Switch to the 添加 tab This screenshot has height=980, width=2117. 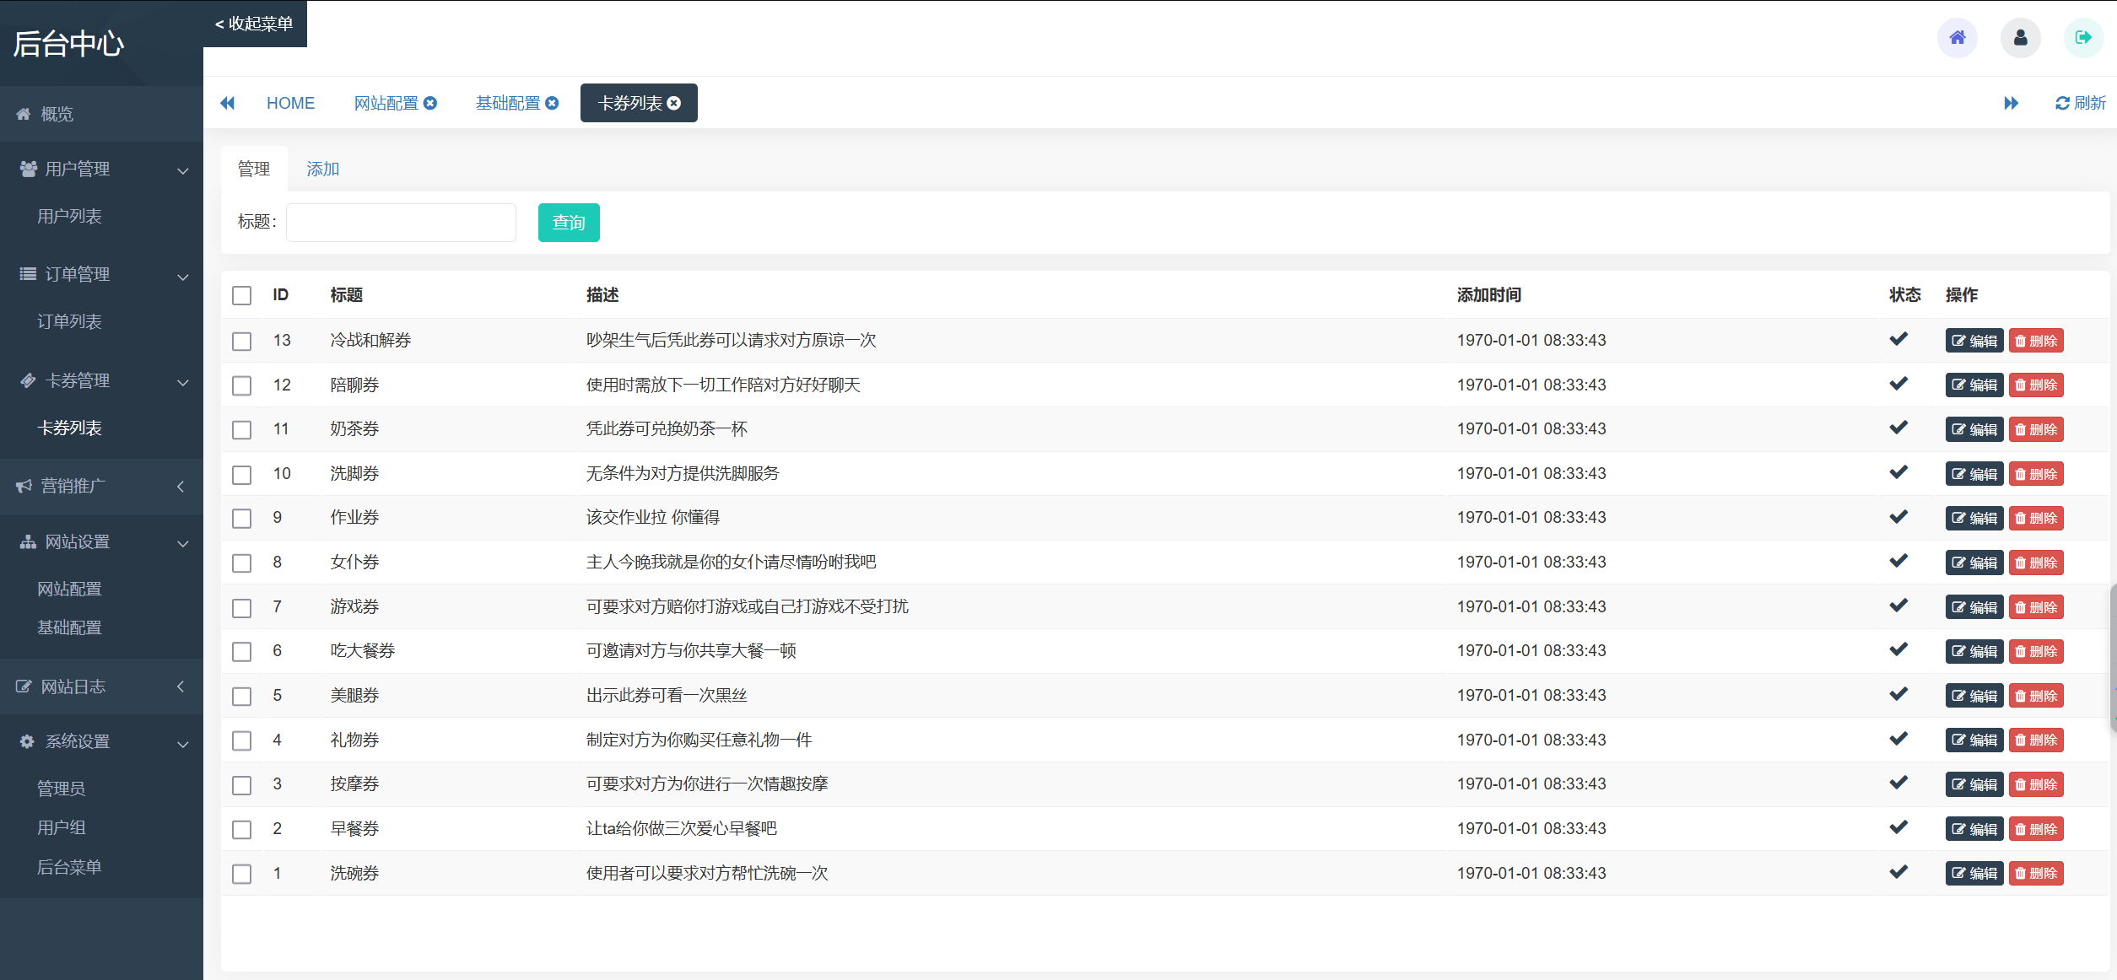click(x=323, y=169)
